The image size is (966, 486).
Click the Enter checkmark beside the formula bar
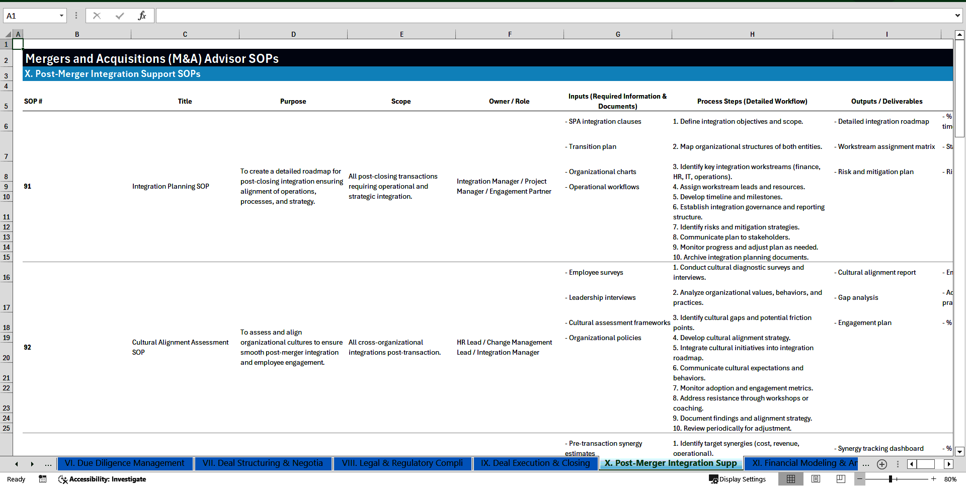(119, 15)
